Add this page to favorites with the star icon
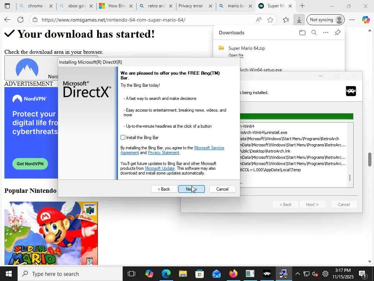This screenshot has height=281, width=374. 270,20
